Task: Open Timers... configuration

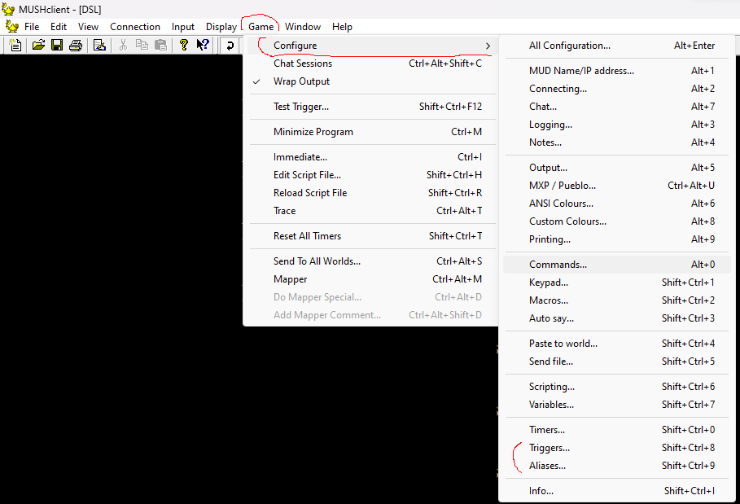Action: [x=617, y=430]
